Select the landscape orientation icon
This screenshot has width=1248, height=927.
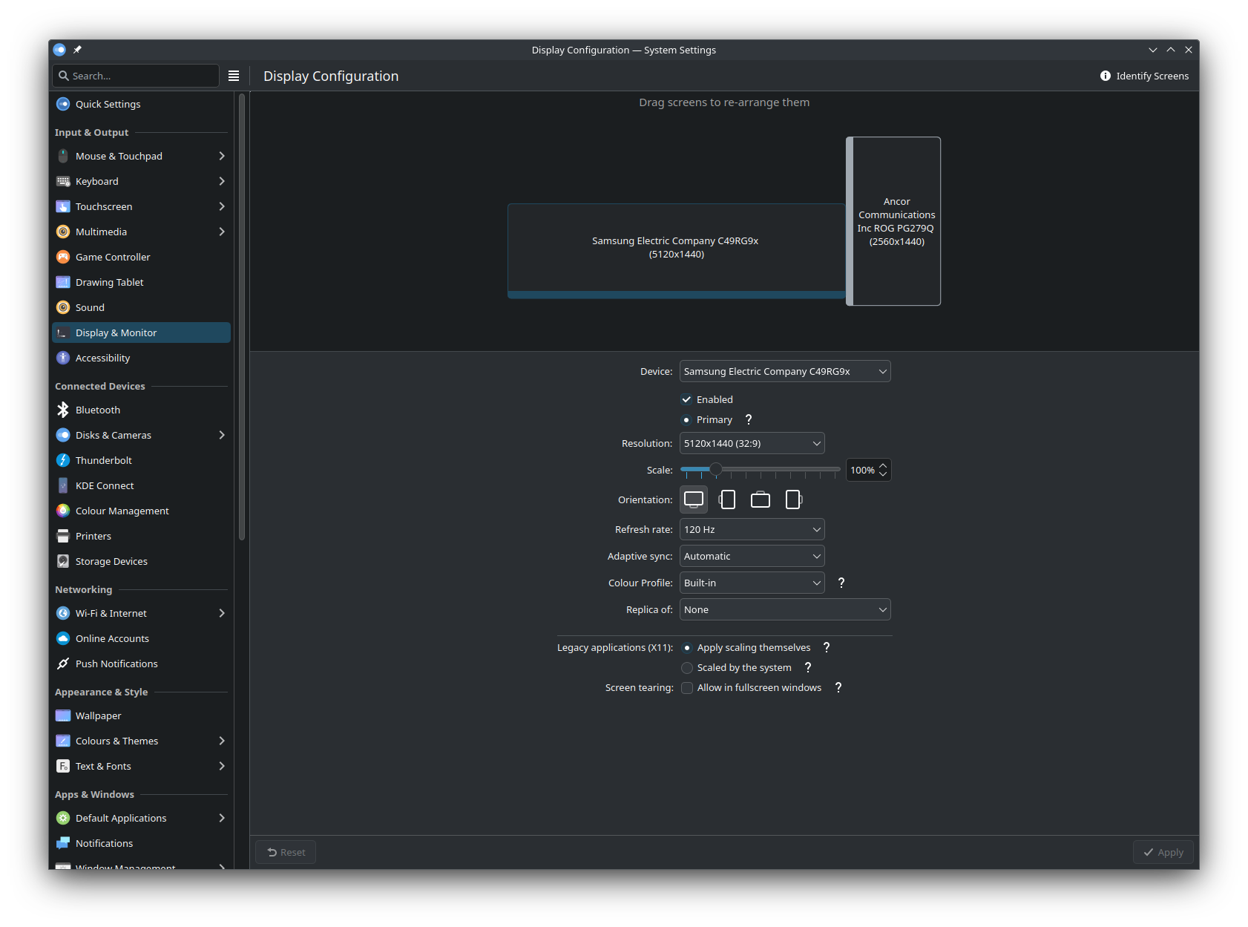(x=693, y=499)
